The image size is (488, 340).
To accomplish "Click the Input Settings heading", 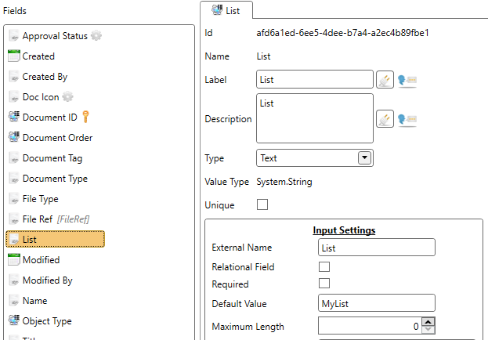I will pos(344,230).
